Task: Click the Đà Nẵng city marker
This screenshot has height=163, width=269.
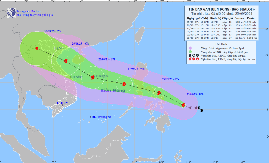Action: [70, 77]
